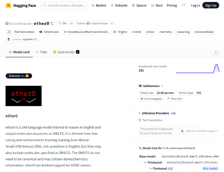Viewport: 224px width, 172px height.
Task: Click the ether0 heading in model card
Action: point(12,116)
